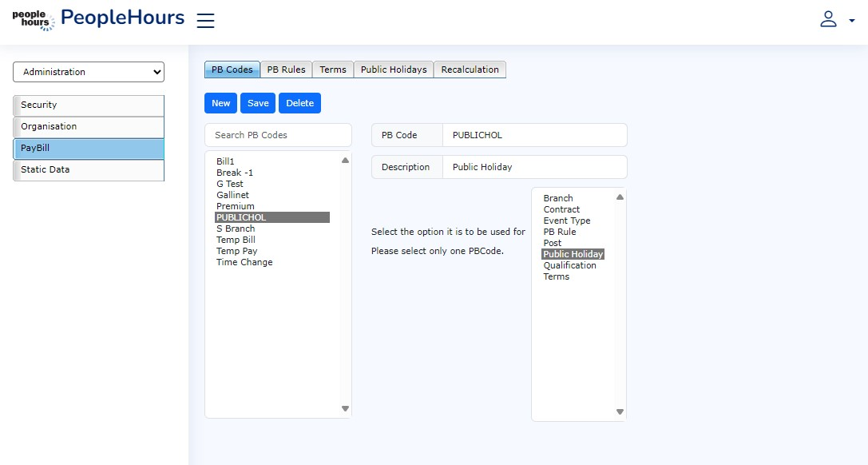The image size is (868, 465).
Task: Open the hamburger navigation menu
Action: (205, 21)
